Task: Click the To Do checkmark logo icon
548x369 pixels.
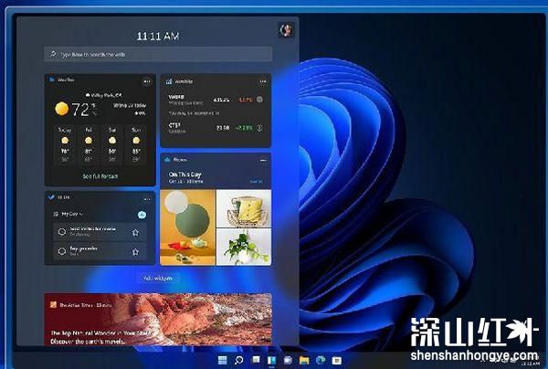Action: 51,197
